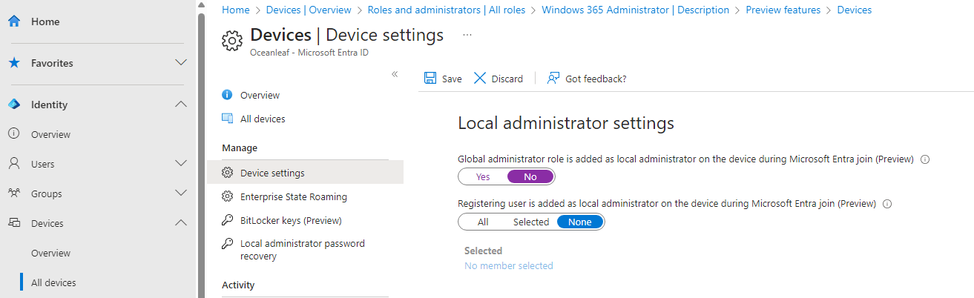Click the No member selected link
Image resolution: width=974 pixels, height=298 pixels.
point(509,265)
